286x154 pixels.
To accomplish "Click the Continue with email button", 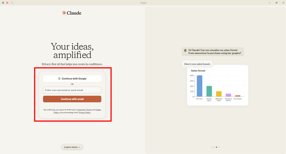I will 72,99.
